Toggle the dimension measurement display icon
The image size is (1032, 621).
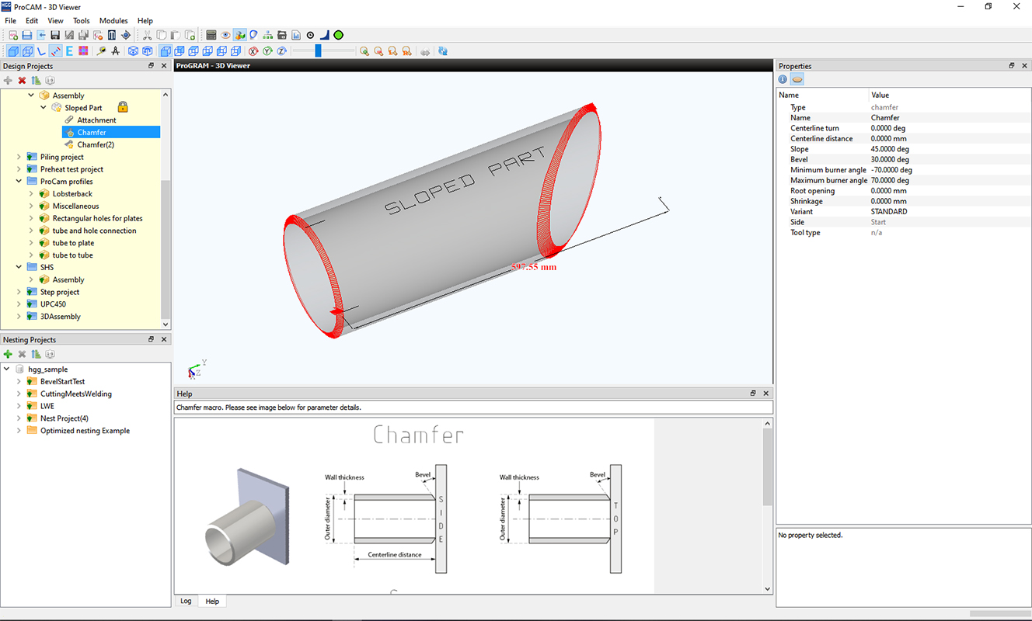56,50
